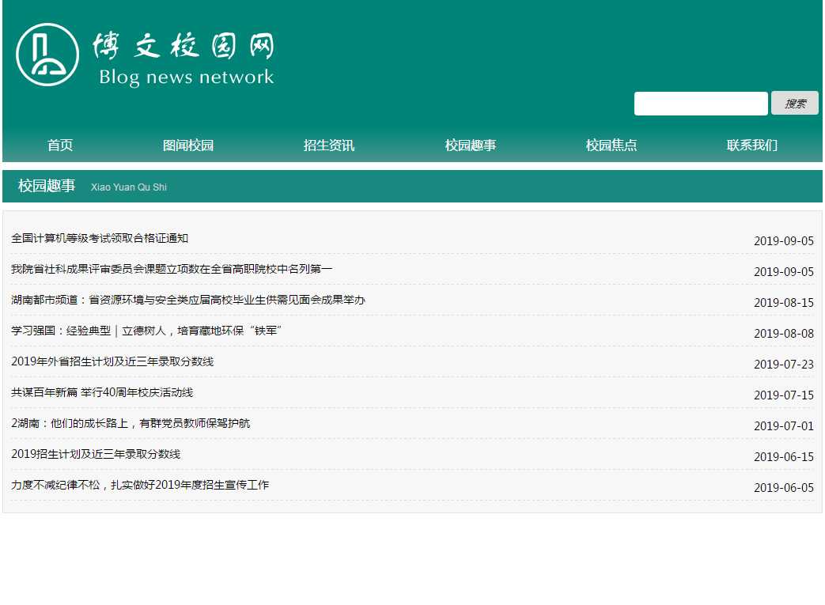This screenshot has width=825, height=605.
Task: Open 校园趣事 in the navigation bar
Action: click(471, 146)
